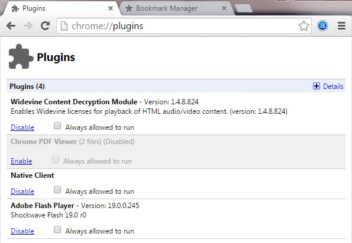Reload the plugins page

pos(45,26)
